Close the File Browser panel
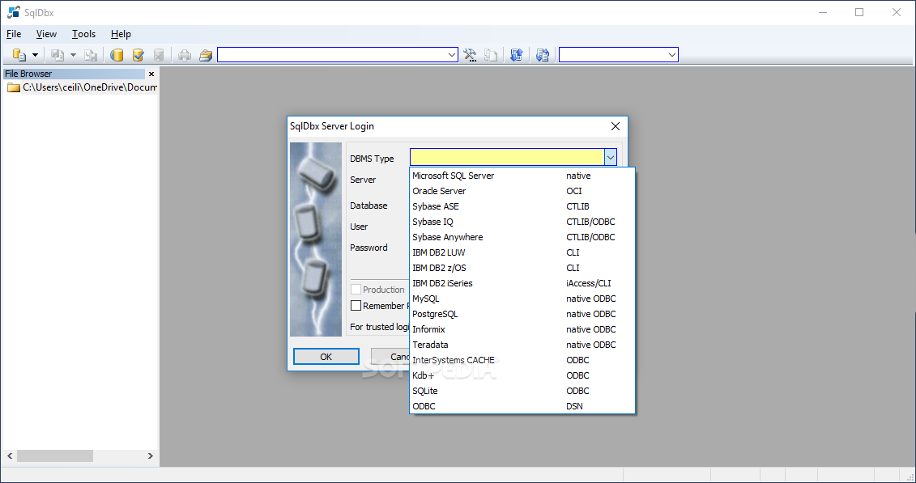The height and width of the screenshot is (483, 916). [151, 74]
